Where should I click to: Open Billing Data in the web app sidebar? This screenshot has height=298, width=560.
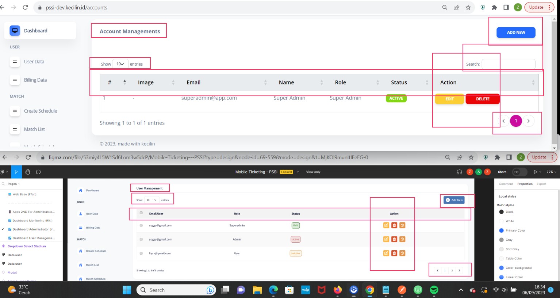(x=35, y=80)
